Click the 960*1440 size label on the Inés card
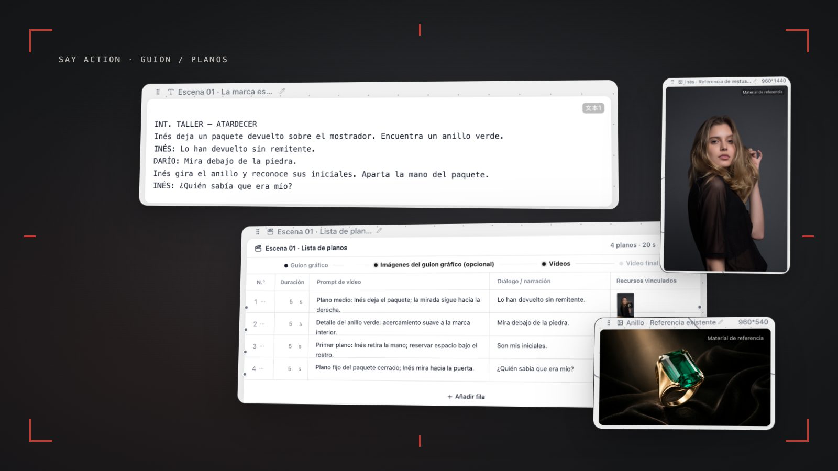Image resolution: width=838 pixels, height=471 pixels. pyautogui.click(x=774, y=81)
